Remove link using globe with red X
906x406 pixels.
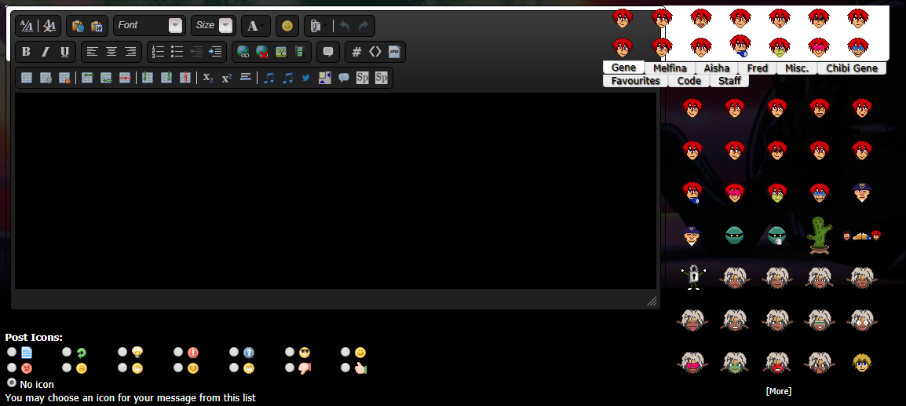[x=261, y=52]
